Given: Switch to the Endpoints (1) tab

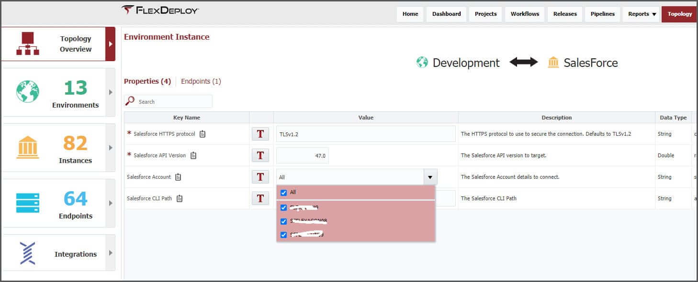Looking at the screenshot, I should click(201, 81).
